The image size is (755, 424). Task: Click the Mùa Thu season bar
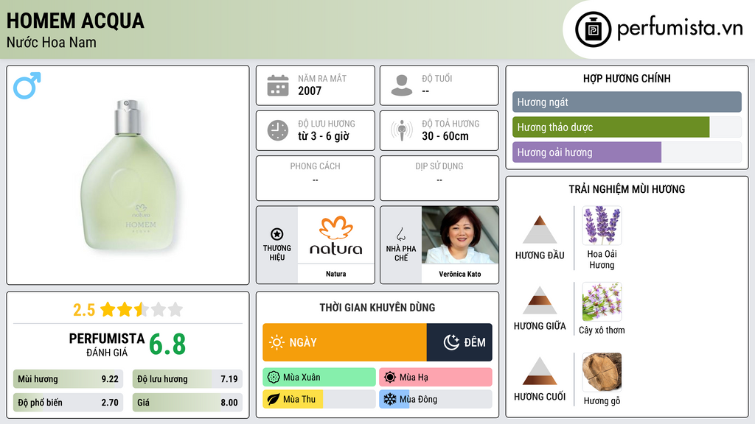(x=319, y=400)
